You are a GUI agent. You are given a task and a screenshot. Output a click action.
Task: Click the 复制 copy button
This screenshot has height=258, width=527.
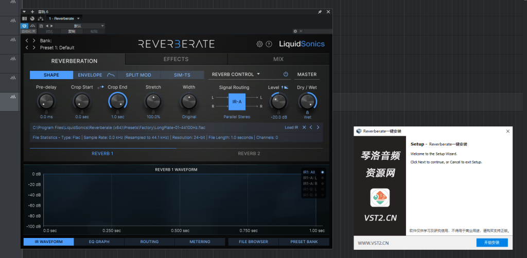[72, 31]
